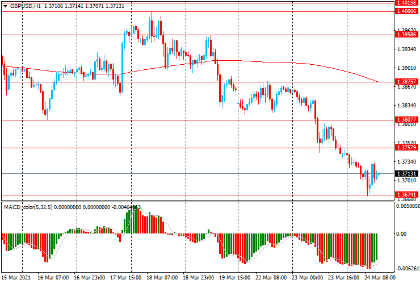Viewport: 420px width, 284px height.
Task: Click the 1.37010 price scale value
Action: [x=406, y=181]
